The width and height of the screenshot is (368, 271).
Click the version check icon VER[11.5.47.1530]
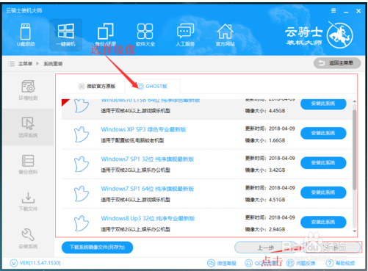pyautogui.click(x=14, y=263)
